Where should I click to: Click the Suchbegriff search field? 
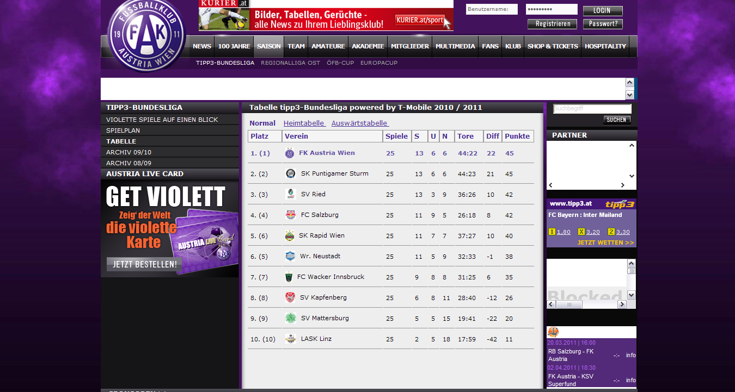point(592,109)
